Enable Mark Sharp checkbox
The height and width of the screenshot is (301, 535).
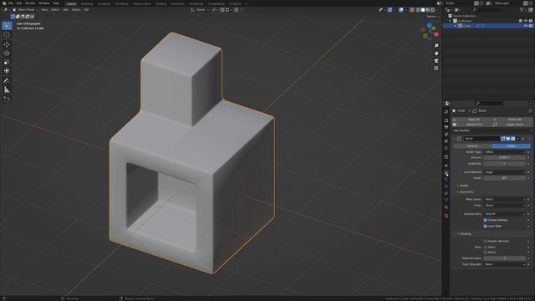485,253
